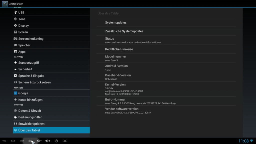Viewport: 256px width, 144px height.
Task: Hide the navigation bar with the chevron button
Action: (x=65, y=141)
